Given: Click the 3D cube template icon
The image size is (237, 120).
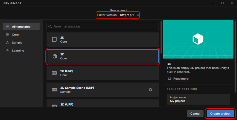Looking at the screenshot, I should tap(55, 56).
